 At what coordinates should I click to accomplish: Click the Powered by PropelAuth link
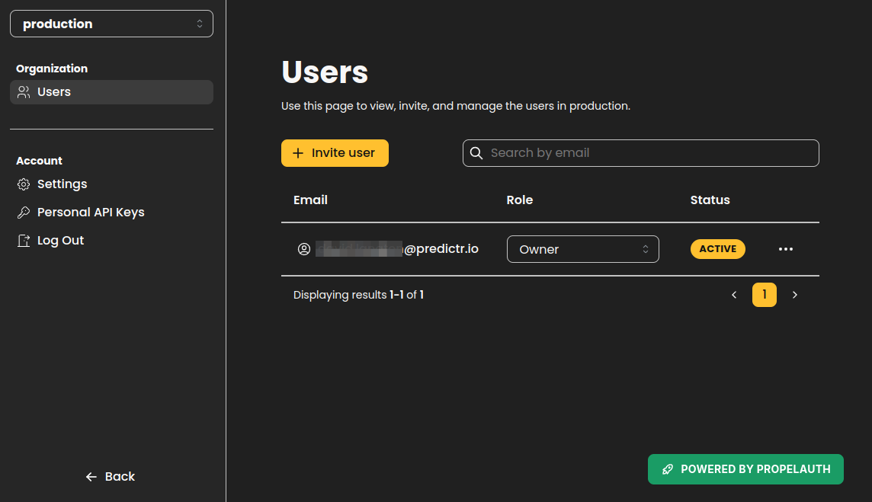745,470
